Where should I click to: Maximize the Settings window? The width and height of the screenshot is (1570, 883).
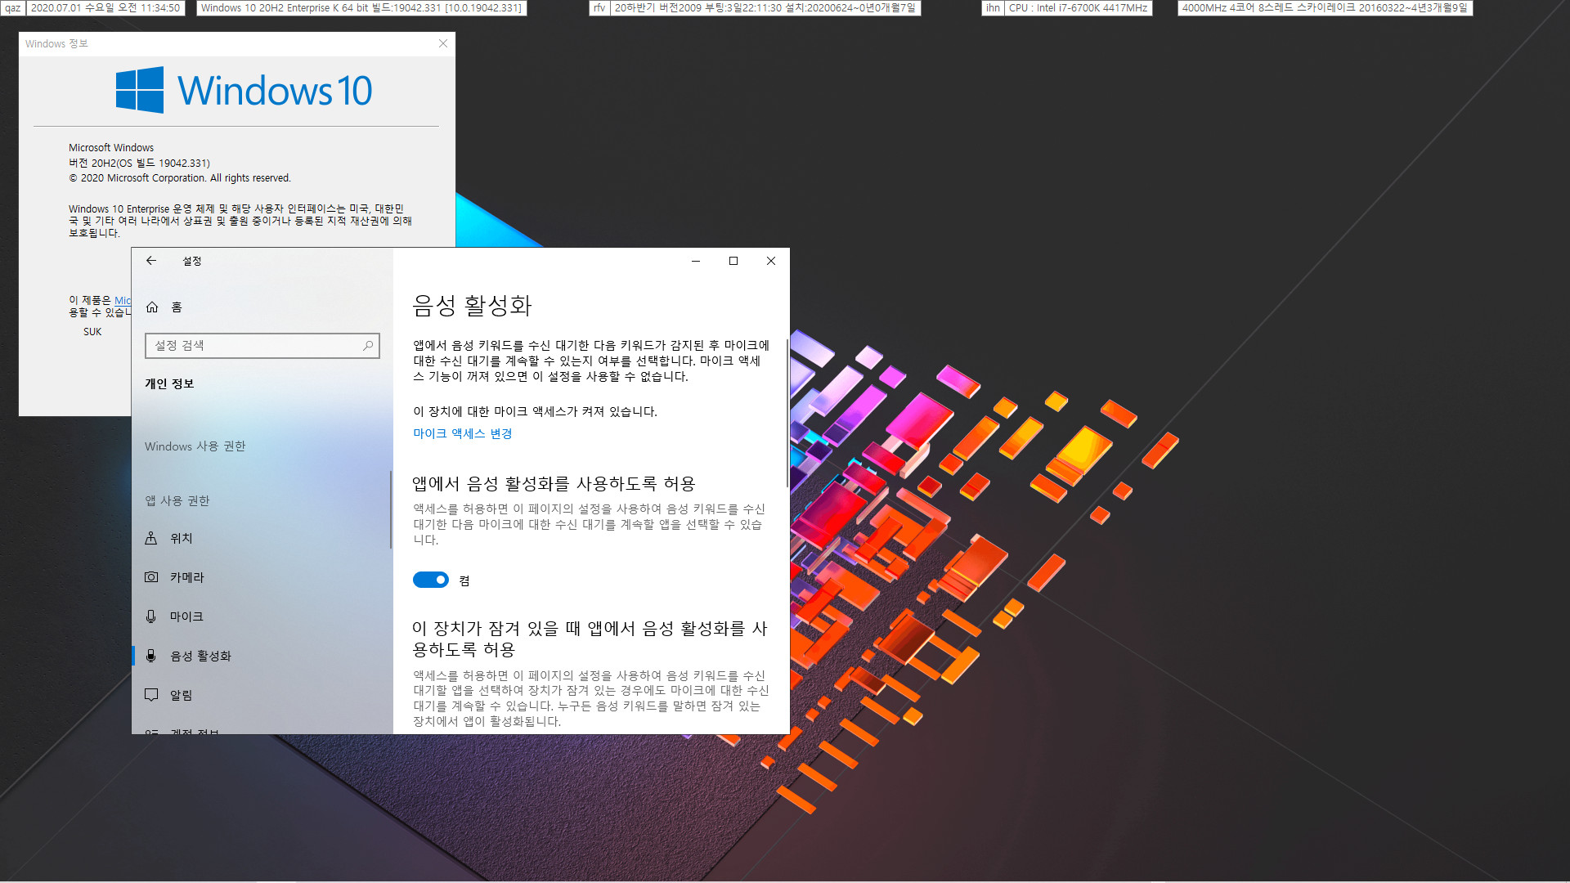(x=733, y=261)
